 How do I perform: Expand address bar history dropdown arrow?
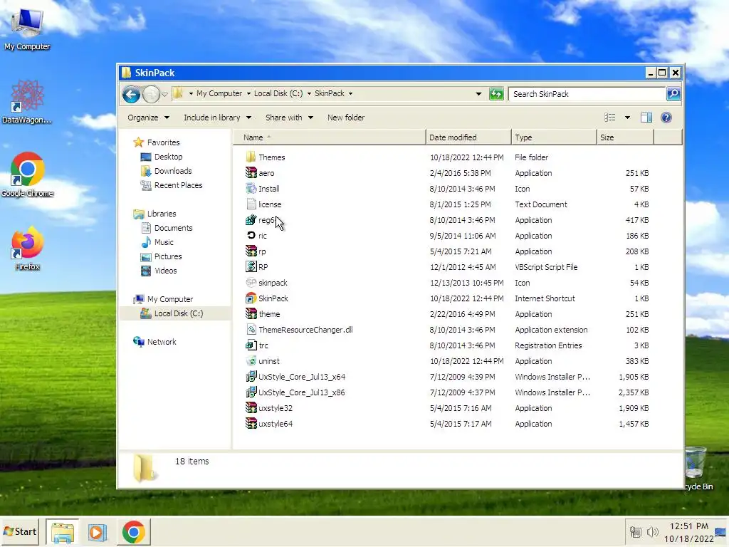coord(478,94)
